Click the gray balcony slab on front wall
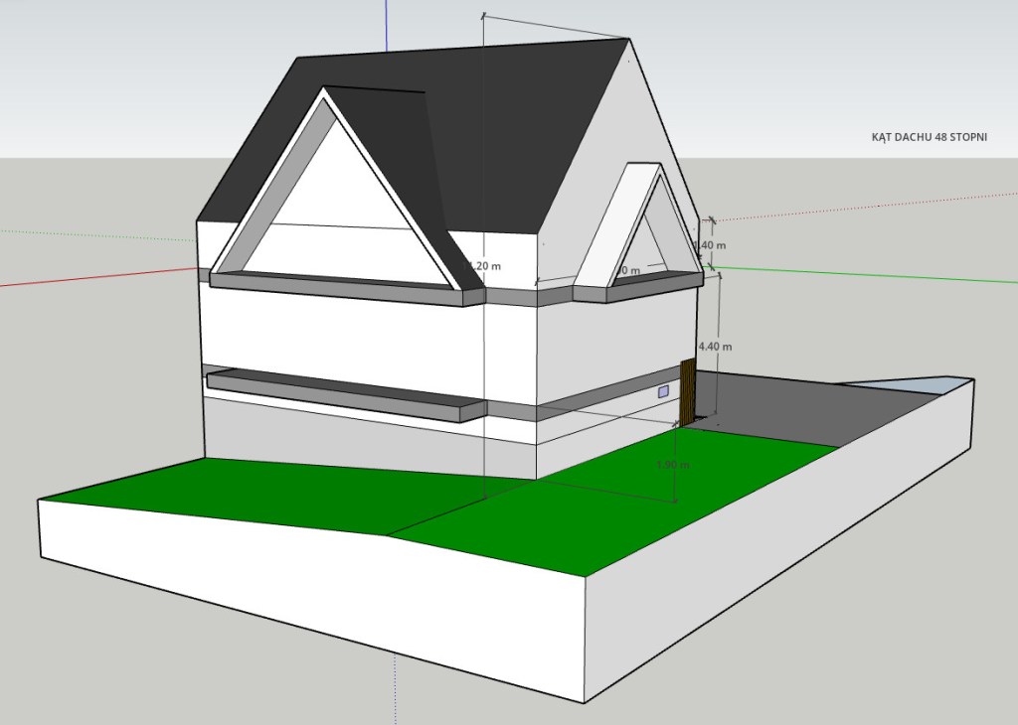Image resolution: width=1018 pixels, height=725 pixels. 338,391
